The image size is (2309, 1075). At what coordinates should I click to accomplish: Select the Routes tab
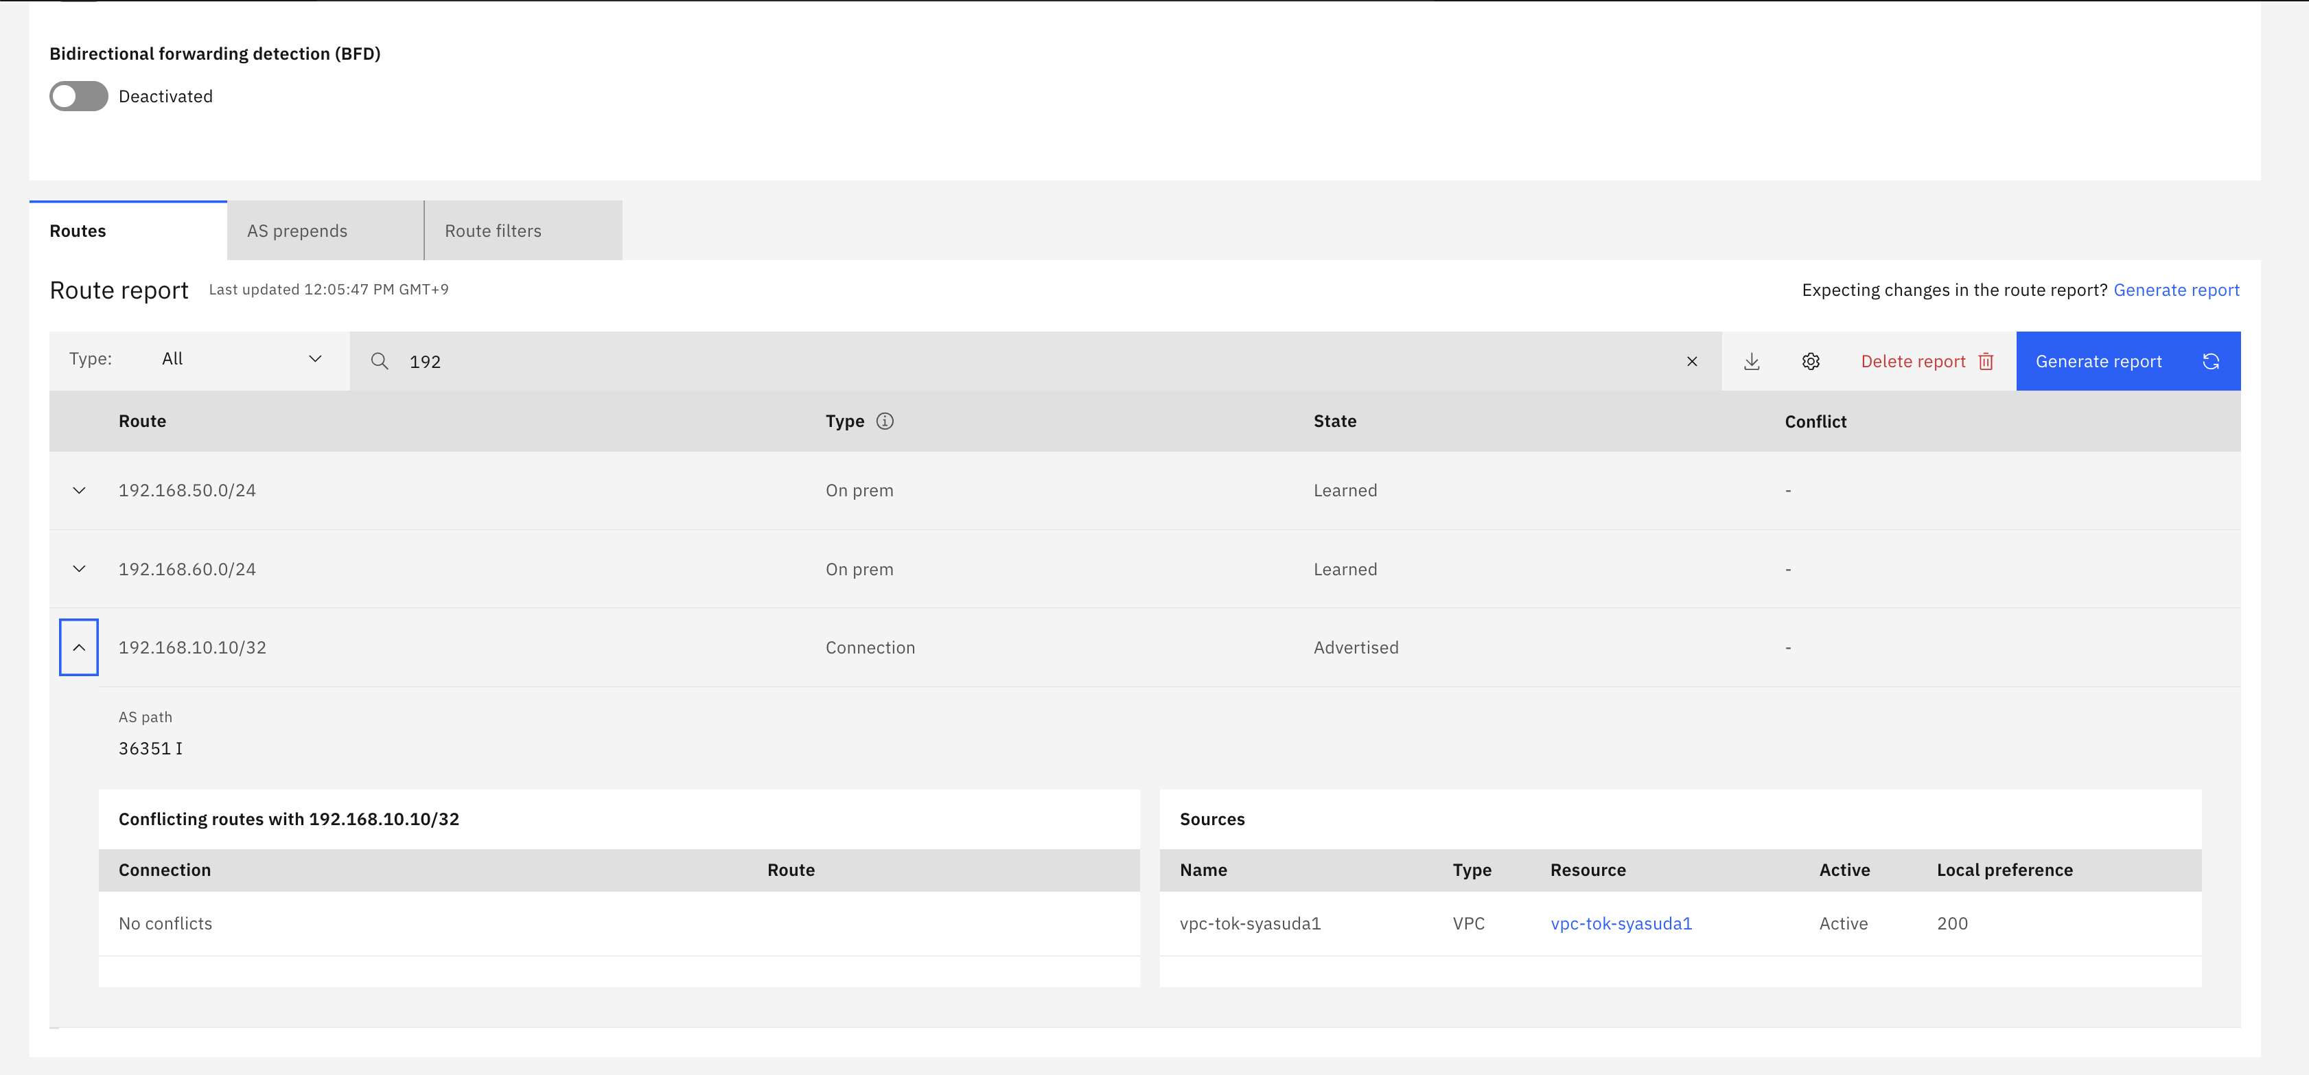point(128,231)
